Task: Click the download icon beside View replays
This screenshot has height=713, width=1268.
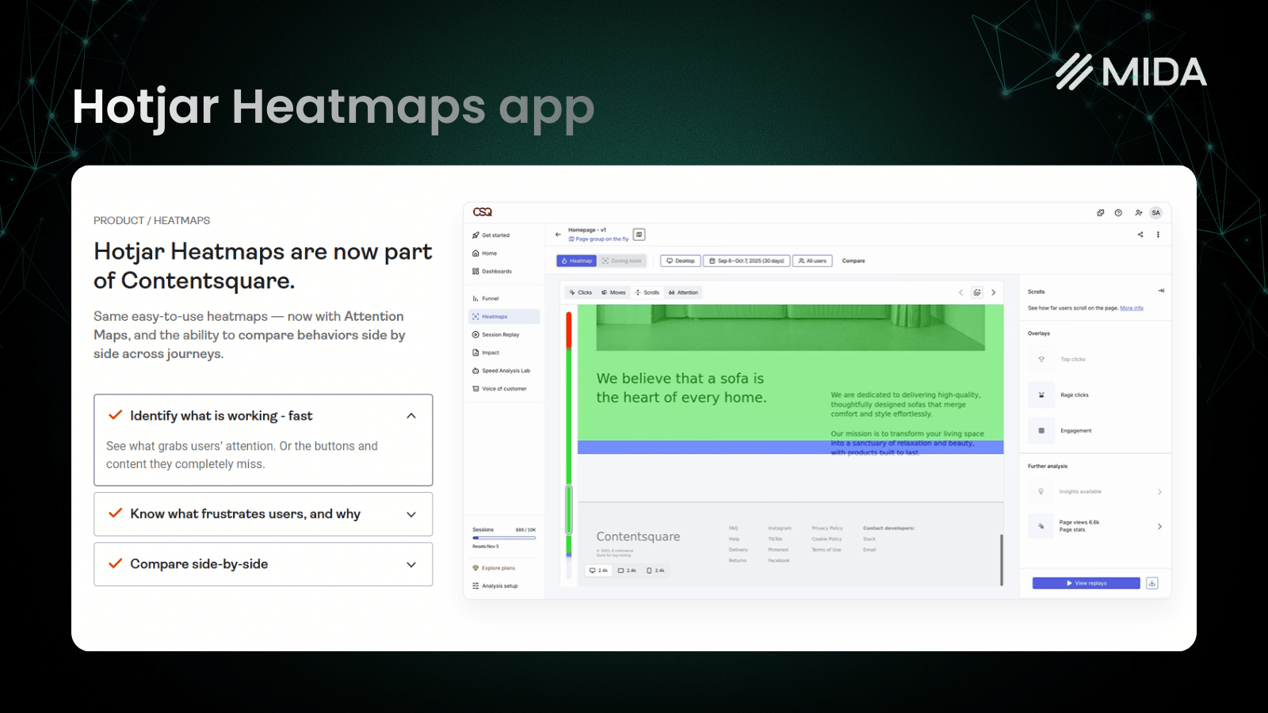Action: pos(1152,583)
